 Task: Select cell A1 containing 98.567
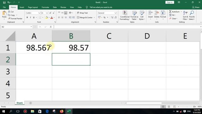(34, 47)
